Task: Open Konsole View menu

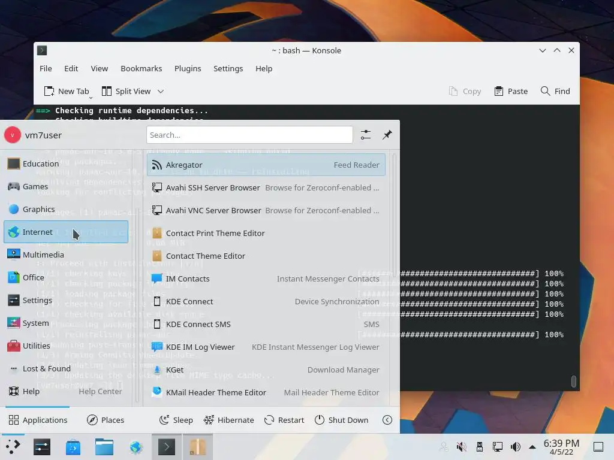Action: [x=100, y=68]
